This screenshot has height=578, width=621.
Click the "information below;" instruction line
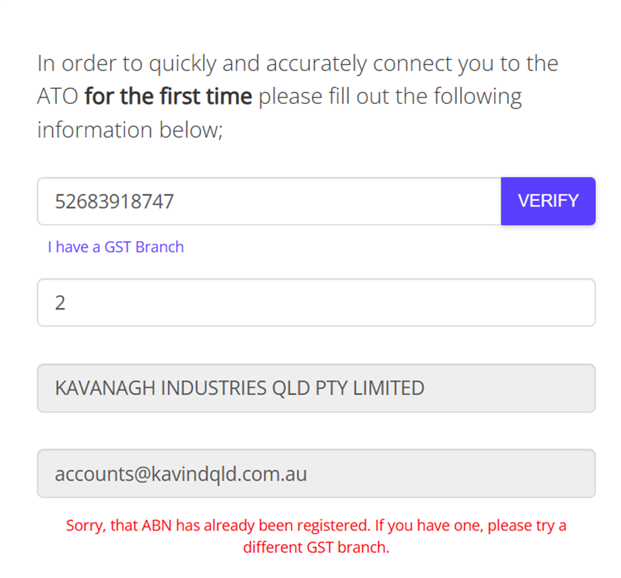pyautogui.click(x=130, y=129)
